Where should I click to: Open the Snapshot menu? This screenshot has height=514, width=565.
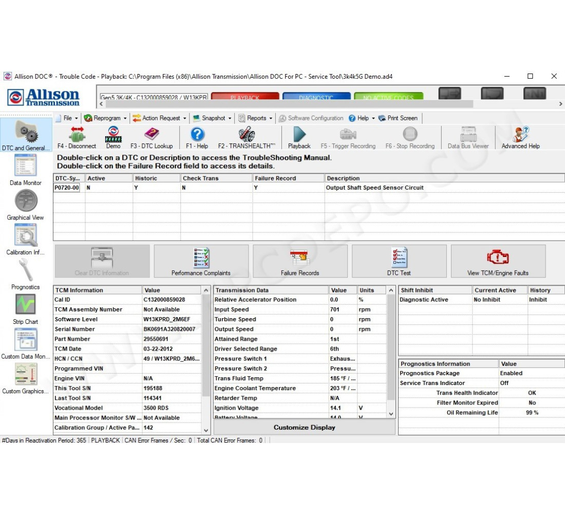point(212,118)
